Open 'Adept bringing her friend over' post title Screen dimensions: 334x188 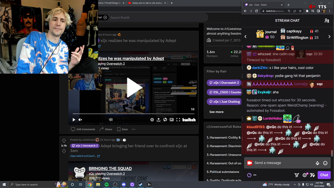point(128,148)
